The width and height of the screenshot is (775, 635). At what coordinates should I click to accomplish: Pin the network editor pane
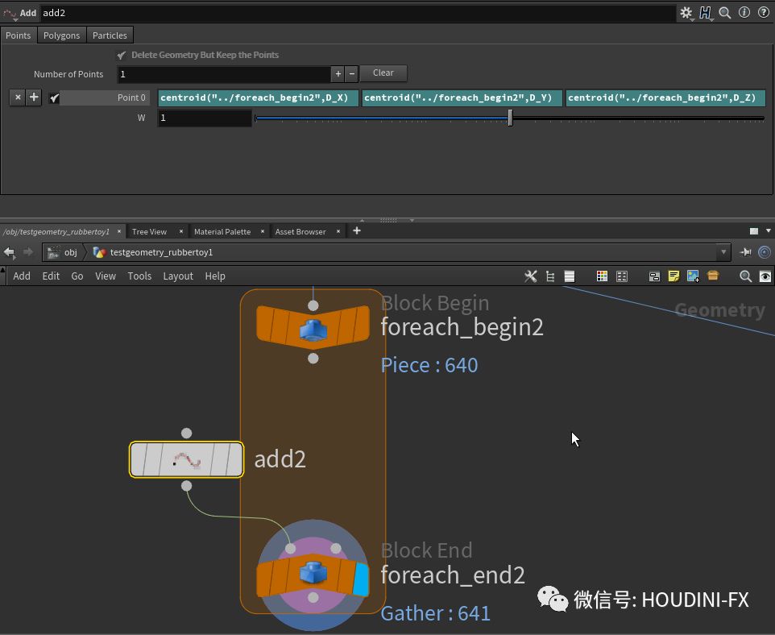pos(745,251)
